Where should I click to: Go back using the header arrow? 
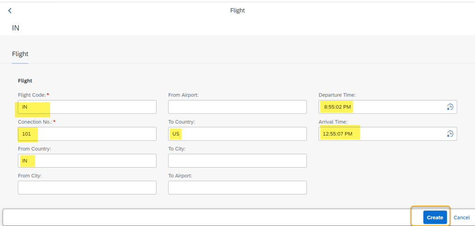(x=10, y=11)
